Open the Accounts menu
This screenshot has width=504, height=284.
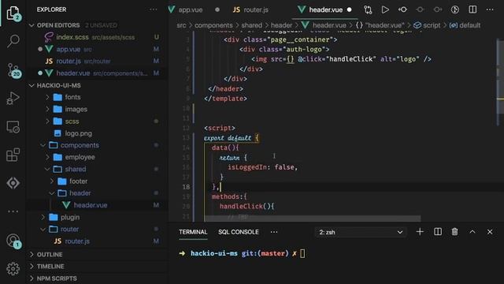tap(13, 241)
